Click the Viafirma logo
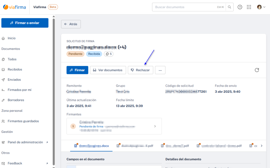270x168 pixels. tap(15, 7)
